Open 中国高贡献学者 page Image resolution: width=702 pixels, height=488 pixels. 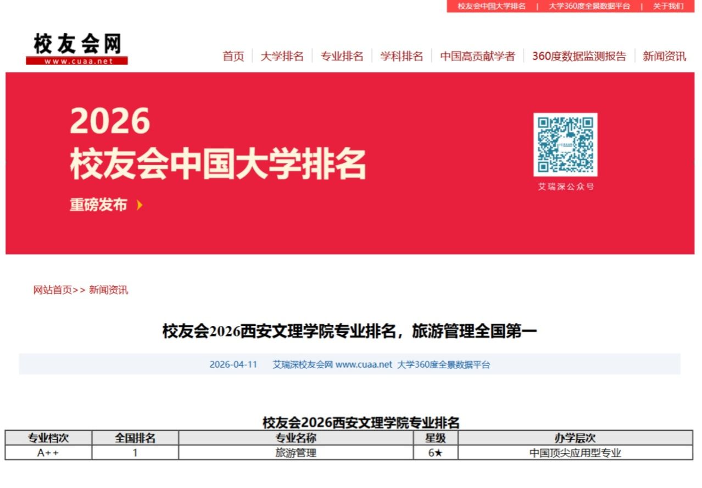pos(477,56)
